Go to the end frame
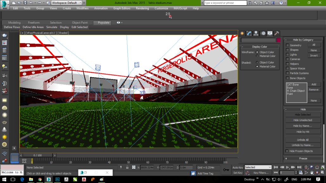326x183 pixels. [299, 167]
